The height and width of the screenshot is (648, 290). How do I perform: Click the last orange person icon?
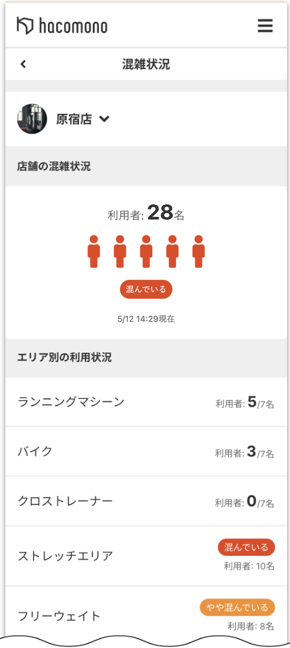pos(198,252)
